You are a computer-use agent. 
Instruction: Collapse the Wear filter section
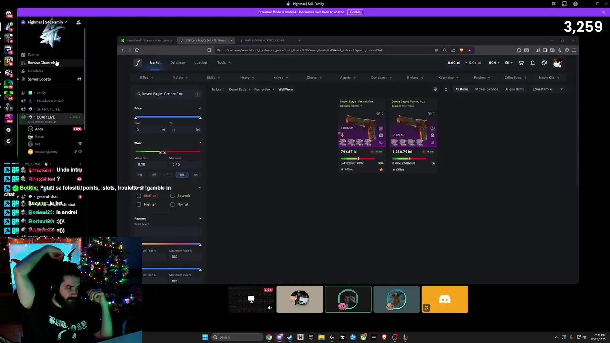click(x=200, y=143)
